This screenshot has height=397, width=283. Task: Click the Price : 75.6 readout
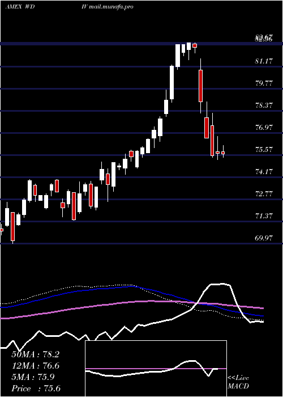coord(36,388)
